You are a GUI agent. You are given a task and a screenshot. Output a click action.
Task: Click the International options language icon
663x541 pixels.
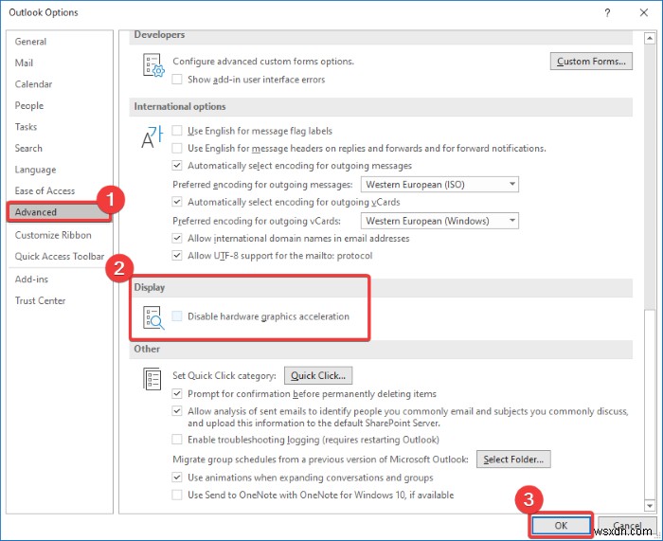(x=152, y=136)
